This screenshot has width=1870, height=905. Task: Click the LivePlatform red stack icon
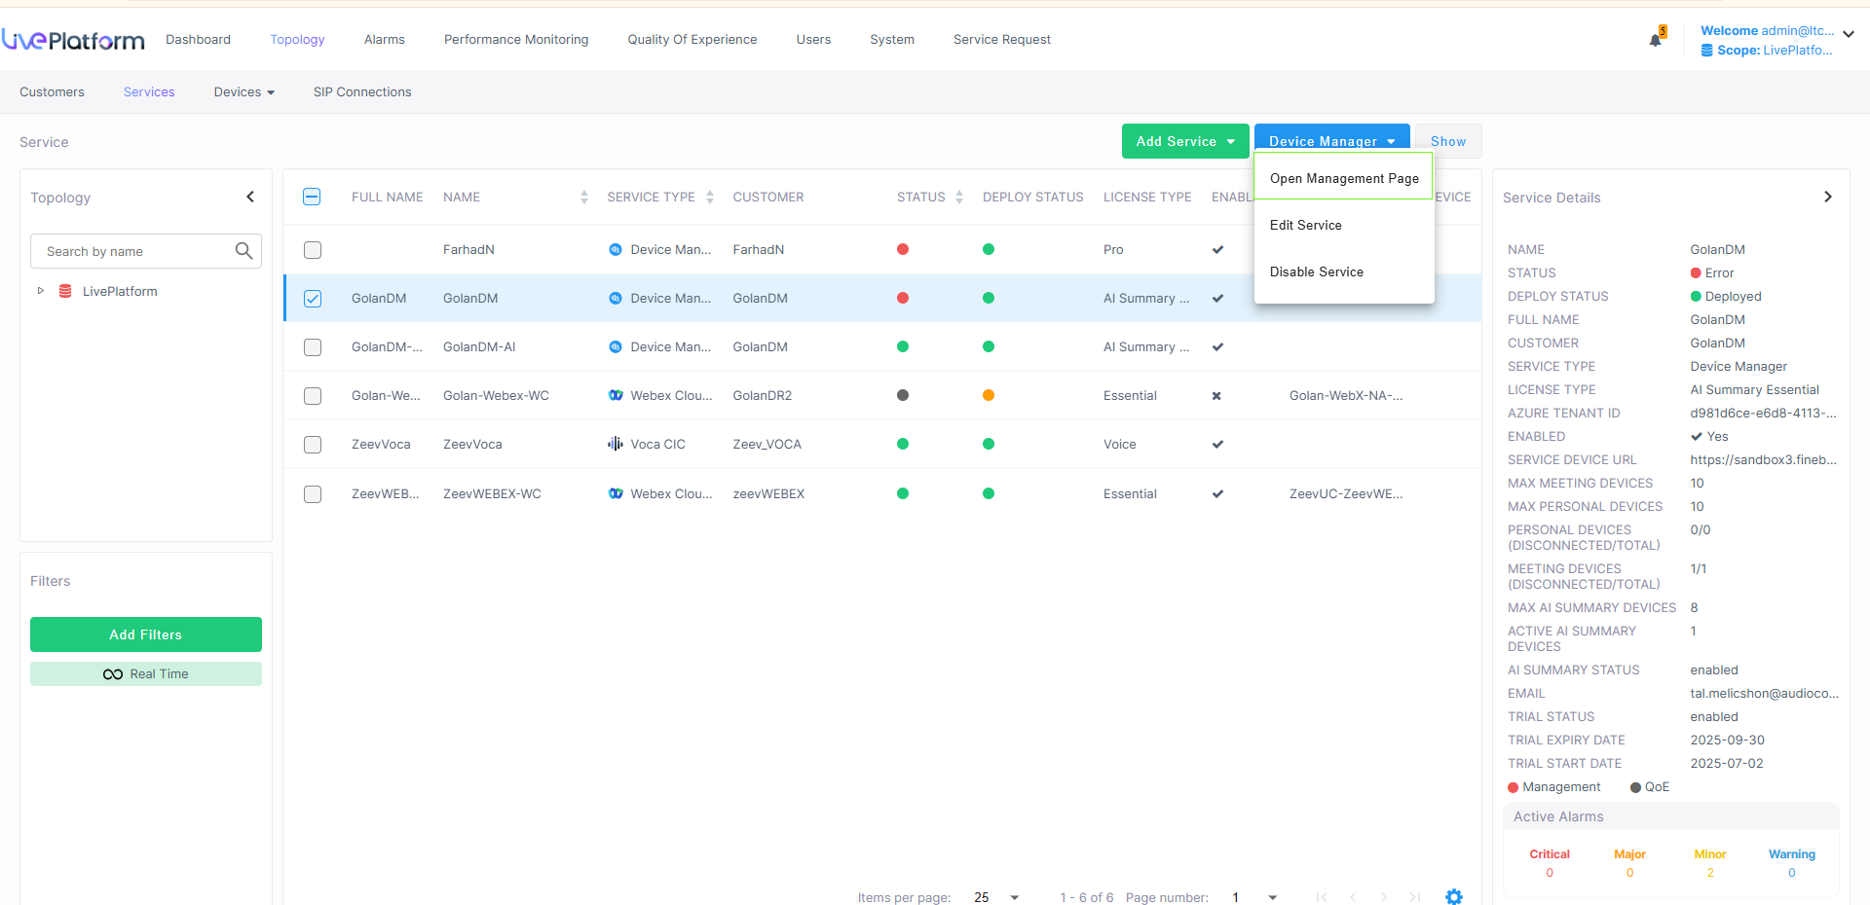pos(65,291)
